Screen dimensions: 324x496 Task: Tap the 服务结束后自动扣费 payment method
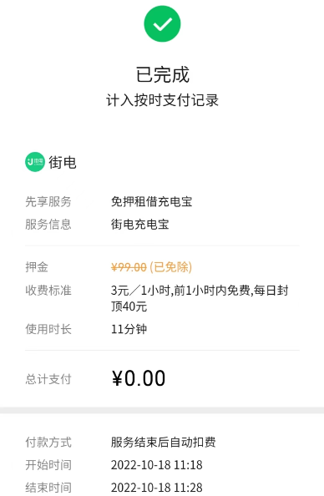[x=164, y=443]
